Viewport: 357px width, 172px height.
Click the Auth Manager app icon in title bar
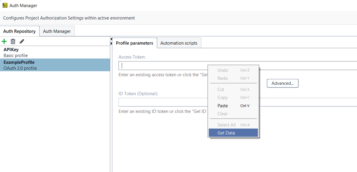click(5, 5)
